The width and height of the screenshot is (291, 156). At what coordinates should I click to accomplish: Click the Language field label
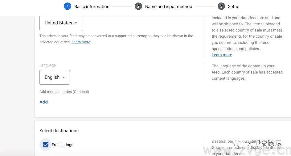(x=47, y=65)
